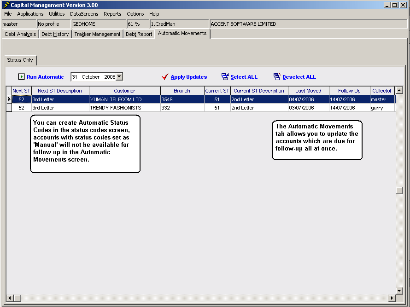
Task: Click the vertical scrollbar thumb
Action: coord(399,190)
